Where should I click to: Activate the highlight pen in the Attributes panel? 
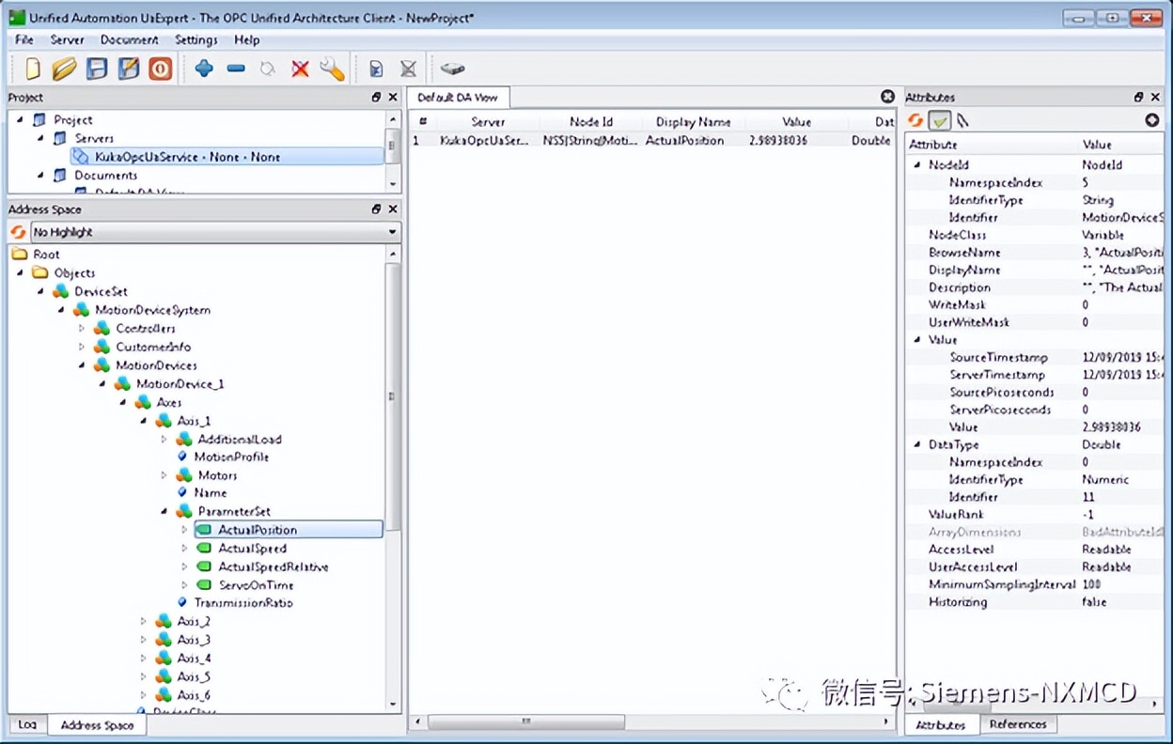click(962, 120)
